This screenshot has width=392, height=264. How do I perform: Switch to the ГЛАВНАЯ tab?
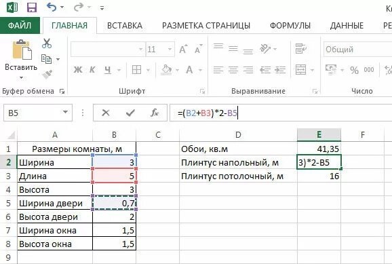69,26
